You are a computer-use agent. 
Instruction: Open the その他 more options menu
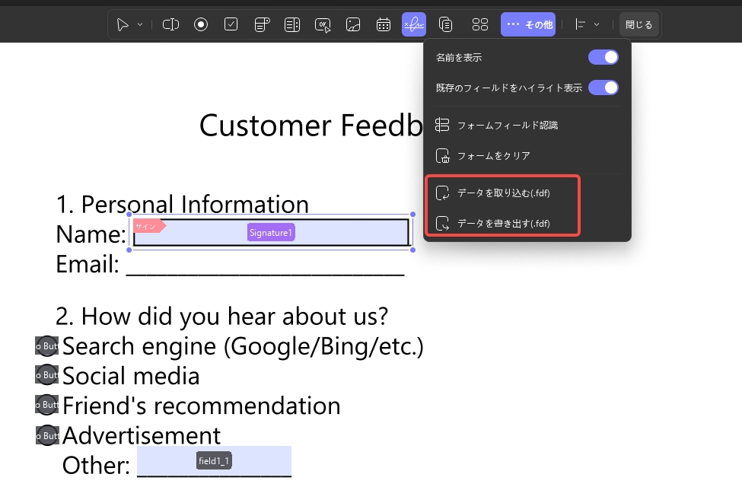tap(528, 24)
